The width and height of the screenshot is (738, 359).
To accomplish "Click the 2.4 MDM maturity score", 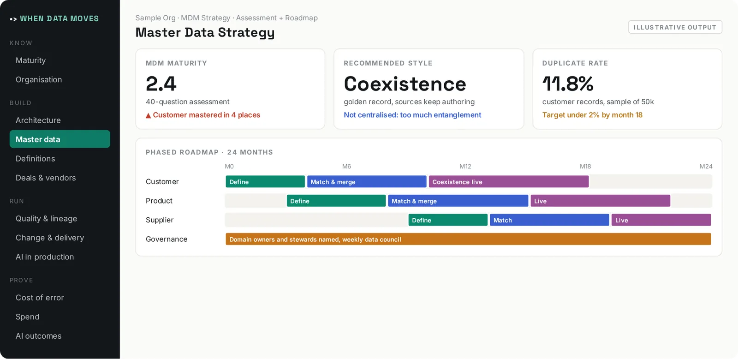I will click(x=161, y=84).
